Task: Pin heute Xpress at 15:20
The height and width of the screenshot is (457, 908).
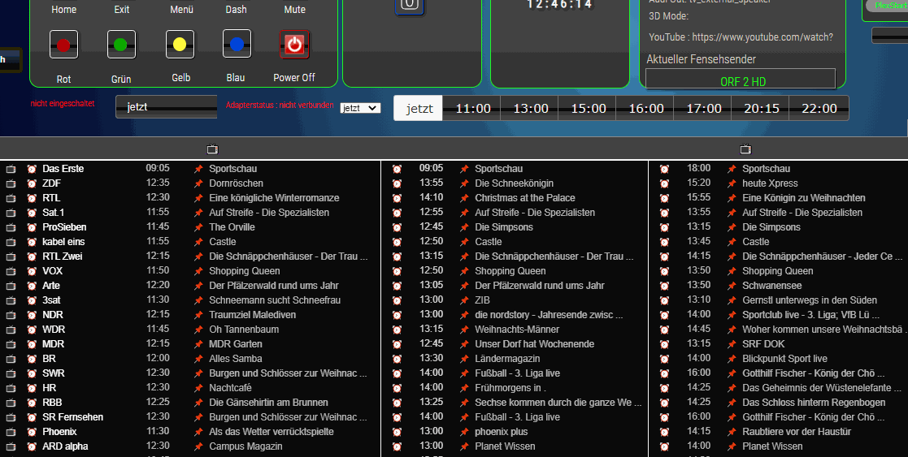Action: pyautogui.click(x=732, y=183)
